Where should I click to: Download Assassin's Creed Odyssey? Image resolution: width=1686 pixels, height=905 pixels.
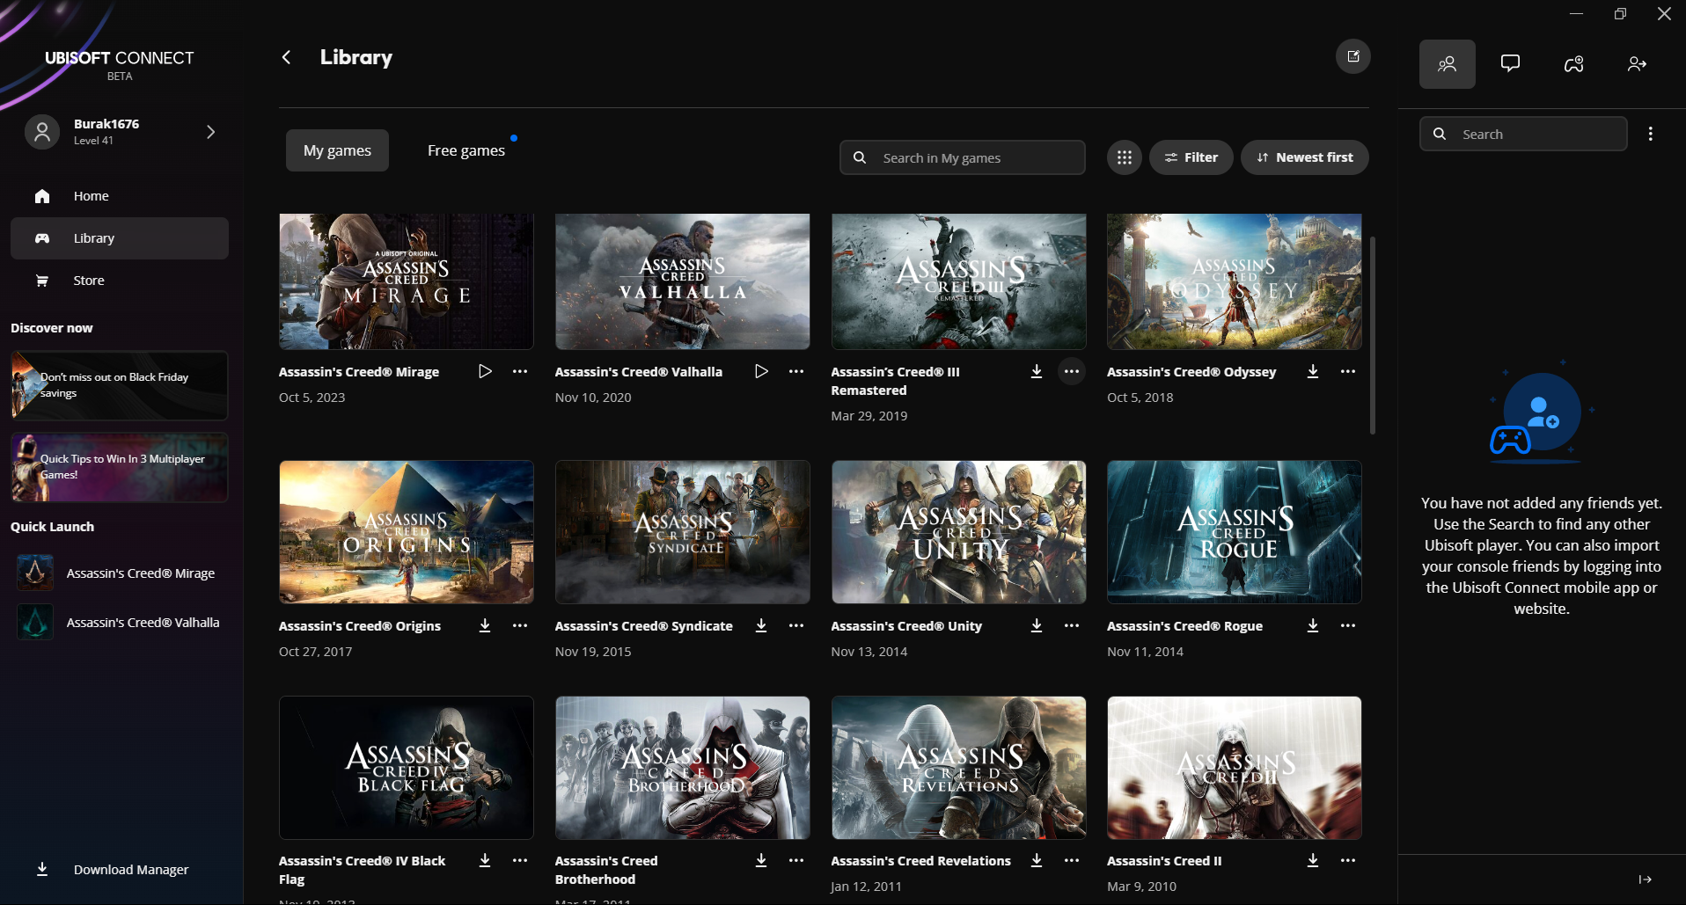pos(1313,371)
